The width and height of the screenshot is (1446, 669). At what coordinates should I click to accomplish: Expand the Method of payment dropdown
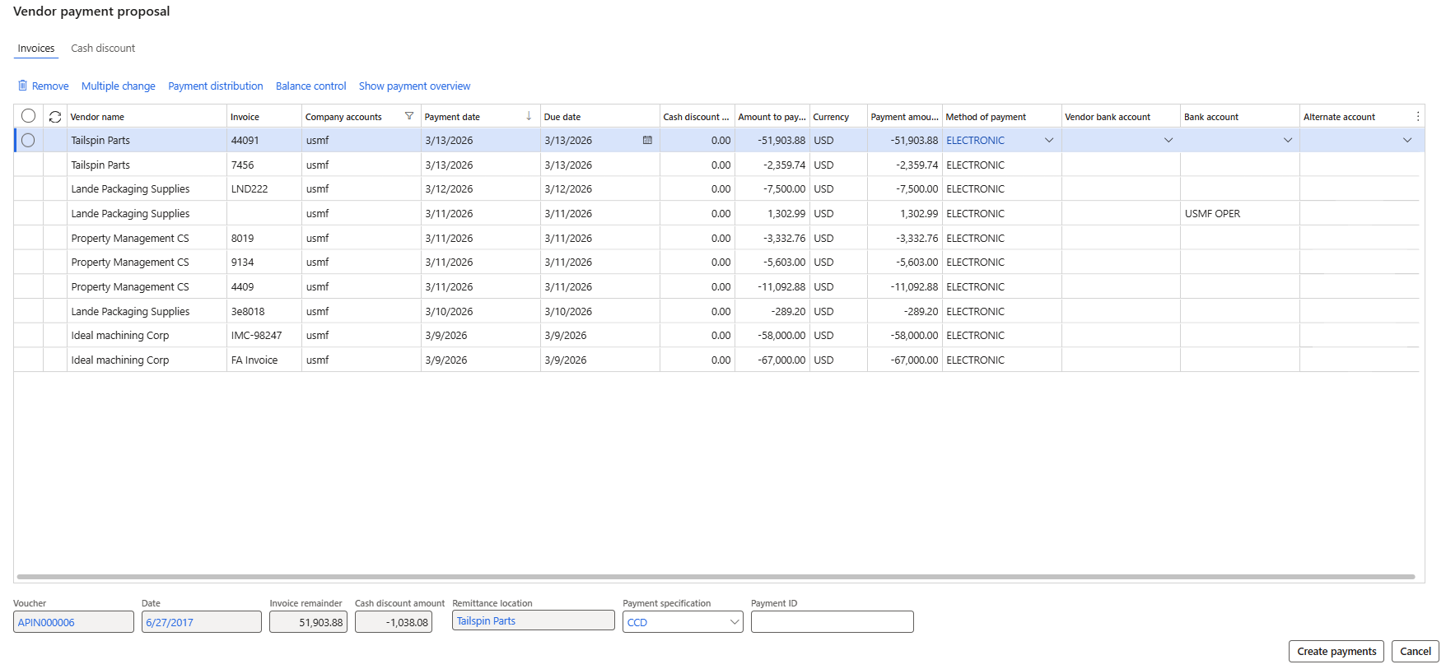coord(1048,141)
